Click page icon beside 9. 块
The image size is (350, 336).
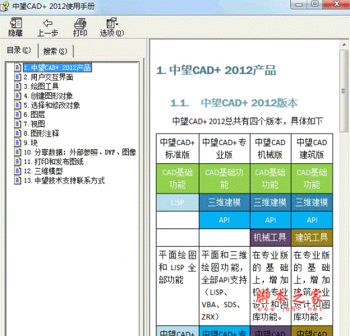click(17, 142)
